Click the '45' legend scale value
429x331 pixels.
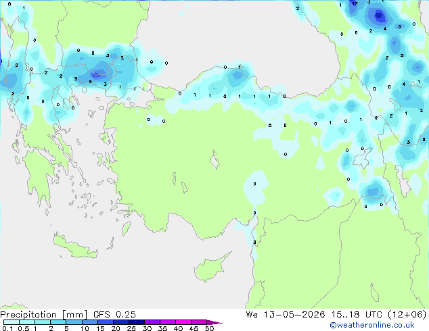click(194, 328)
